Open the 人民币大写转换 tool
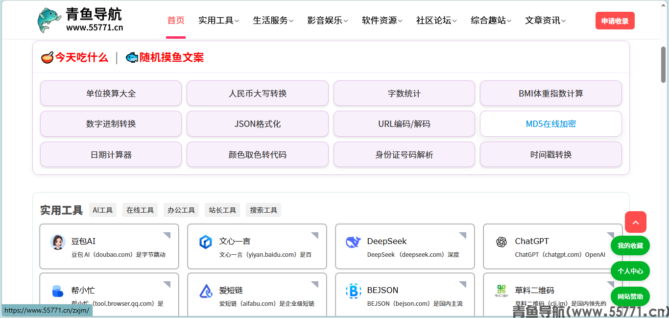669x318 pixels. pyautogui.click(x=258, y=93)
